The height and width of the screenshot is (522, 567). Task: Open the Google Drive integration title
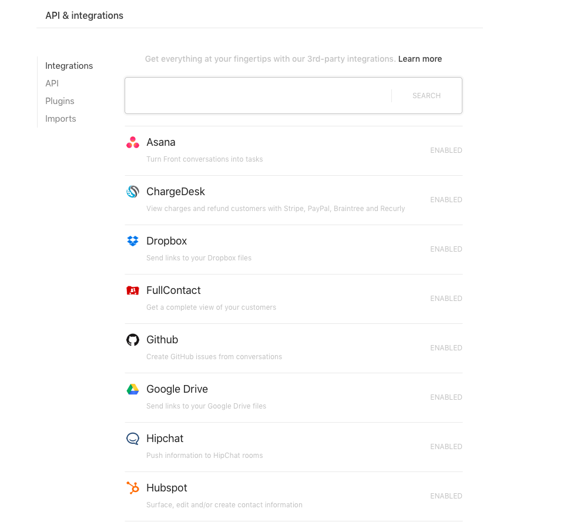tap(177, 389)
